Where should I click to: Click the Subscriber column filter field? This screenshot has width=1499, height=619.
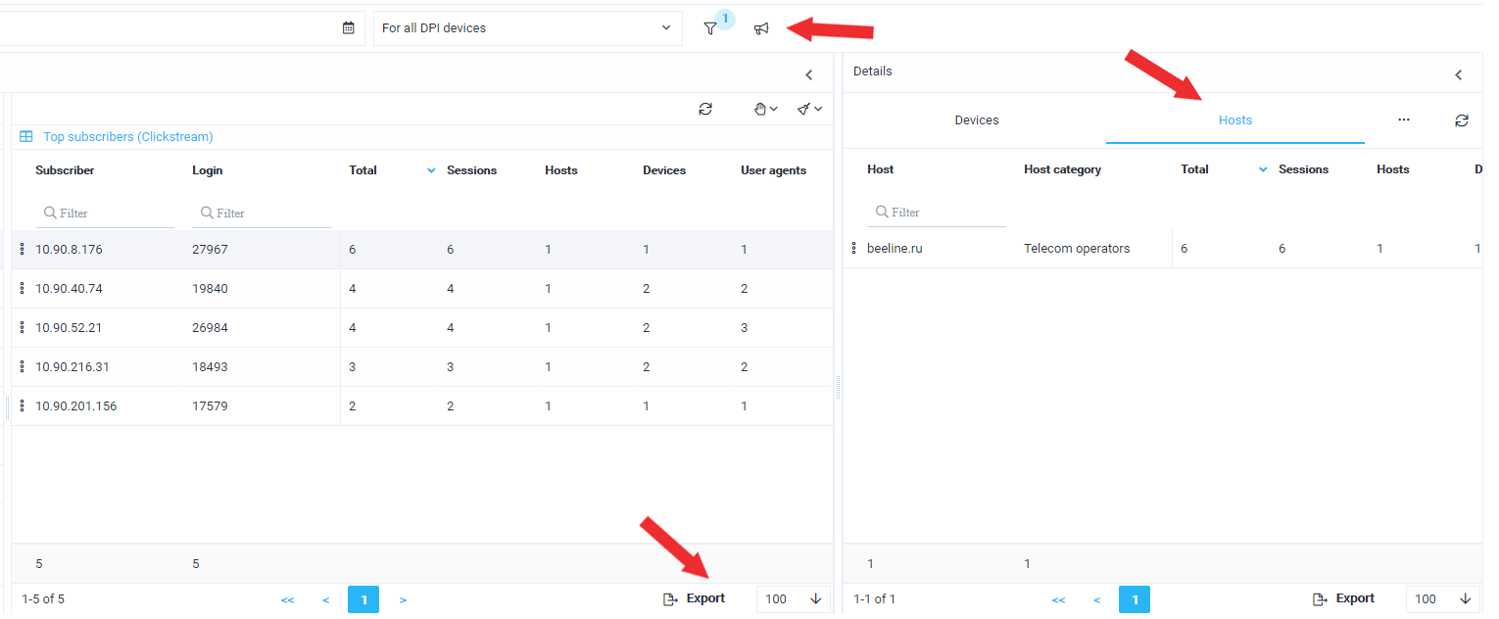click(x=106, y=213)
